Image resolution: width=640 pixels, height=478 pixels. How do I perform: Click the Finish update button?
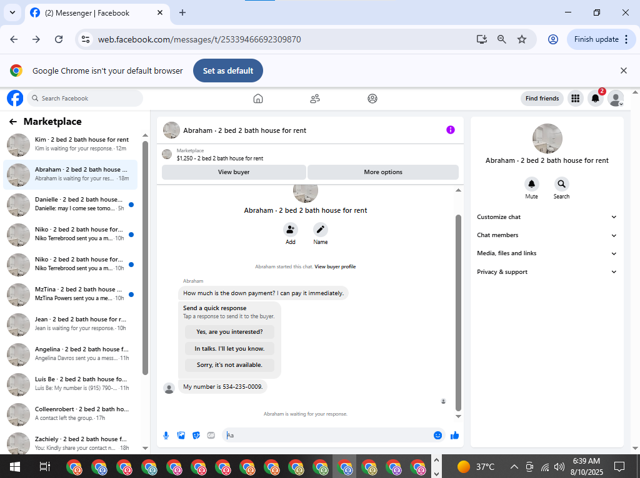[601, 39]
